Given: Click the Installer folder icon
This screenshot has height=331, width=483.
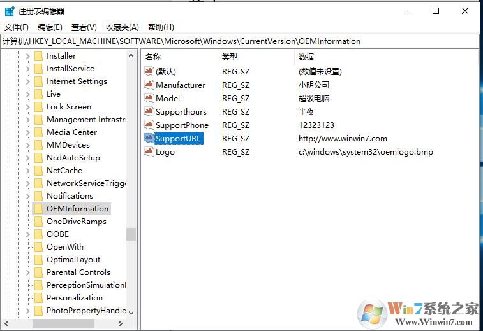Looking at the screenshot, I should tap(39, 56).
